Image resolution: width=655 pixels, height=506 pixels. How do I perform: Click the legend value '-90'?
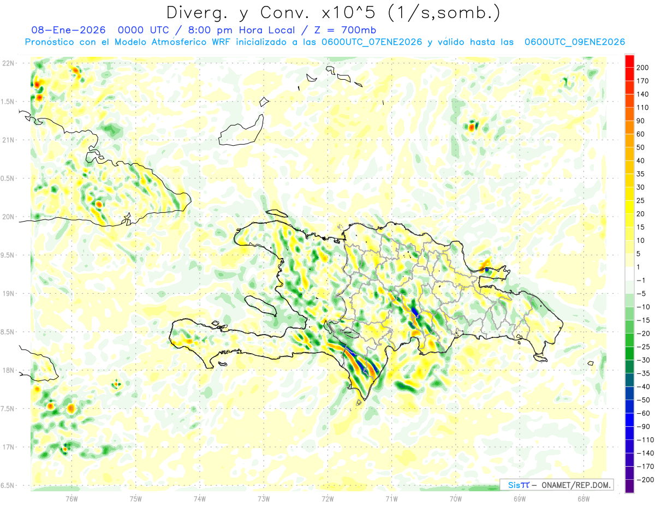point(644,426)
